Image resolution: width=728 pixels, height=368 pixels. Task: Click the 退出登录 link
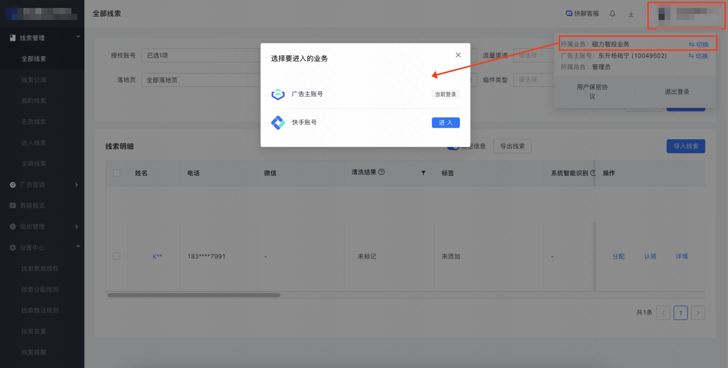[x=677, y=92]
